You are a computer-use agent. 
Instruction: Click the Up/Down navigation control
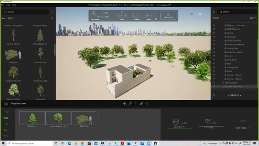(x=136, y=17)
